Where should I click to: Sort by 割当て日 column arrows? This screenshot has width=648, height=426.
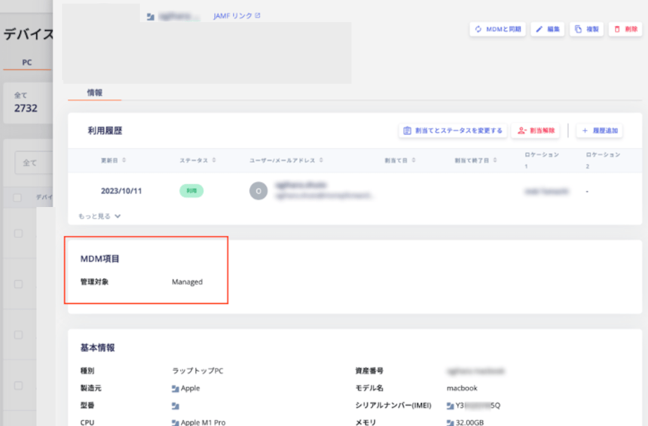coord(414,160)
